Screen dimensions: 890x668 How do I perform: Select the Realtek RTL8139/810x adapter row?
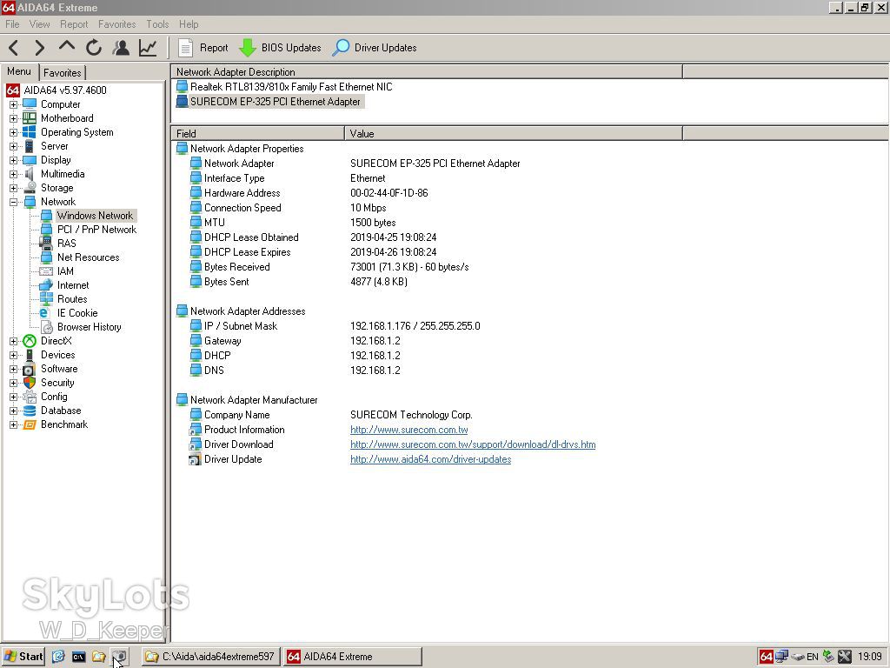tap(284, 87)
